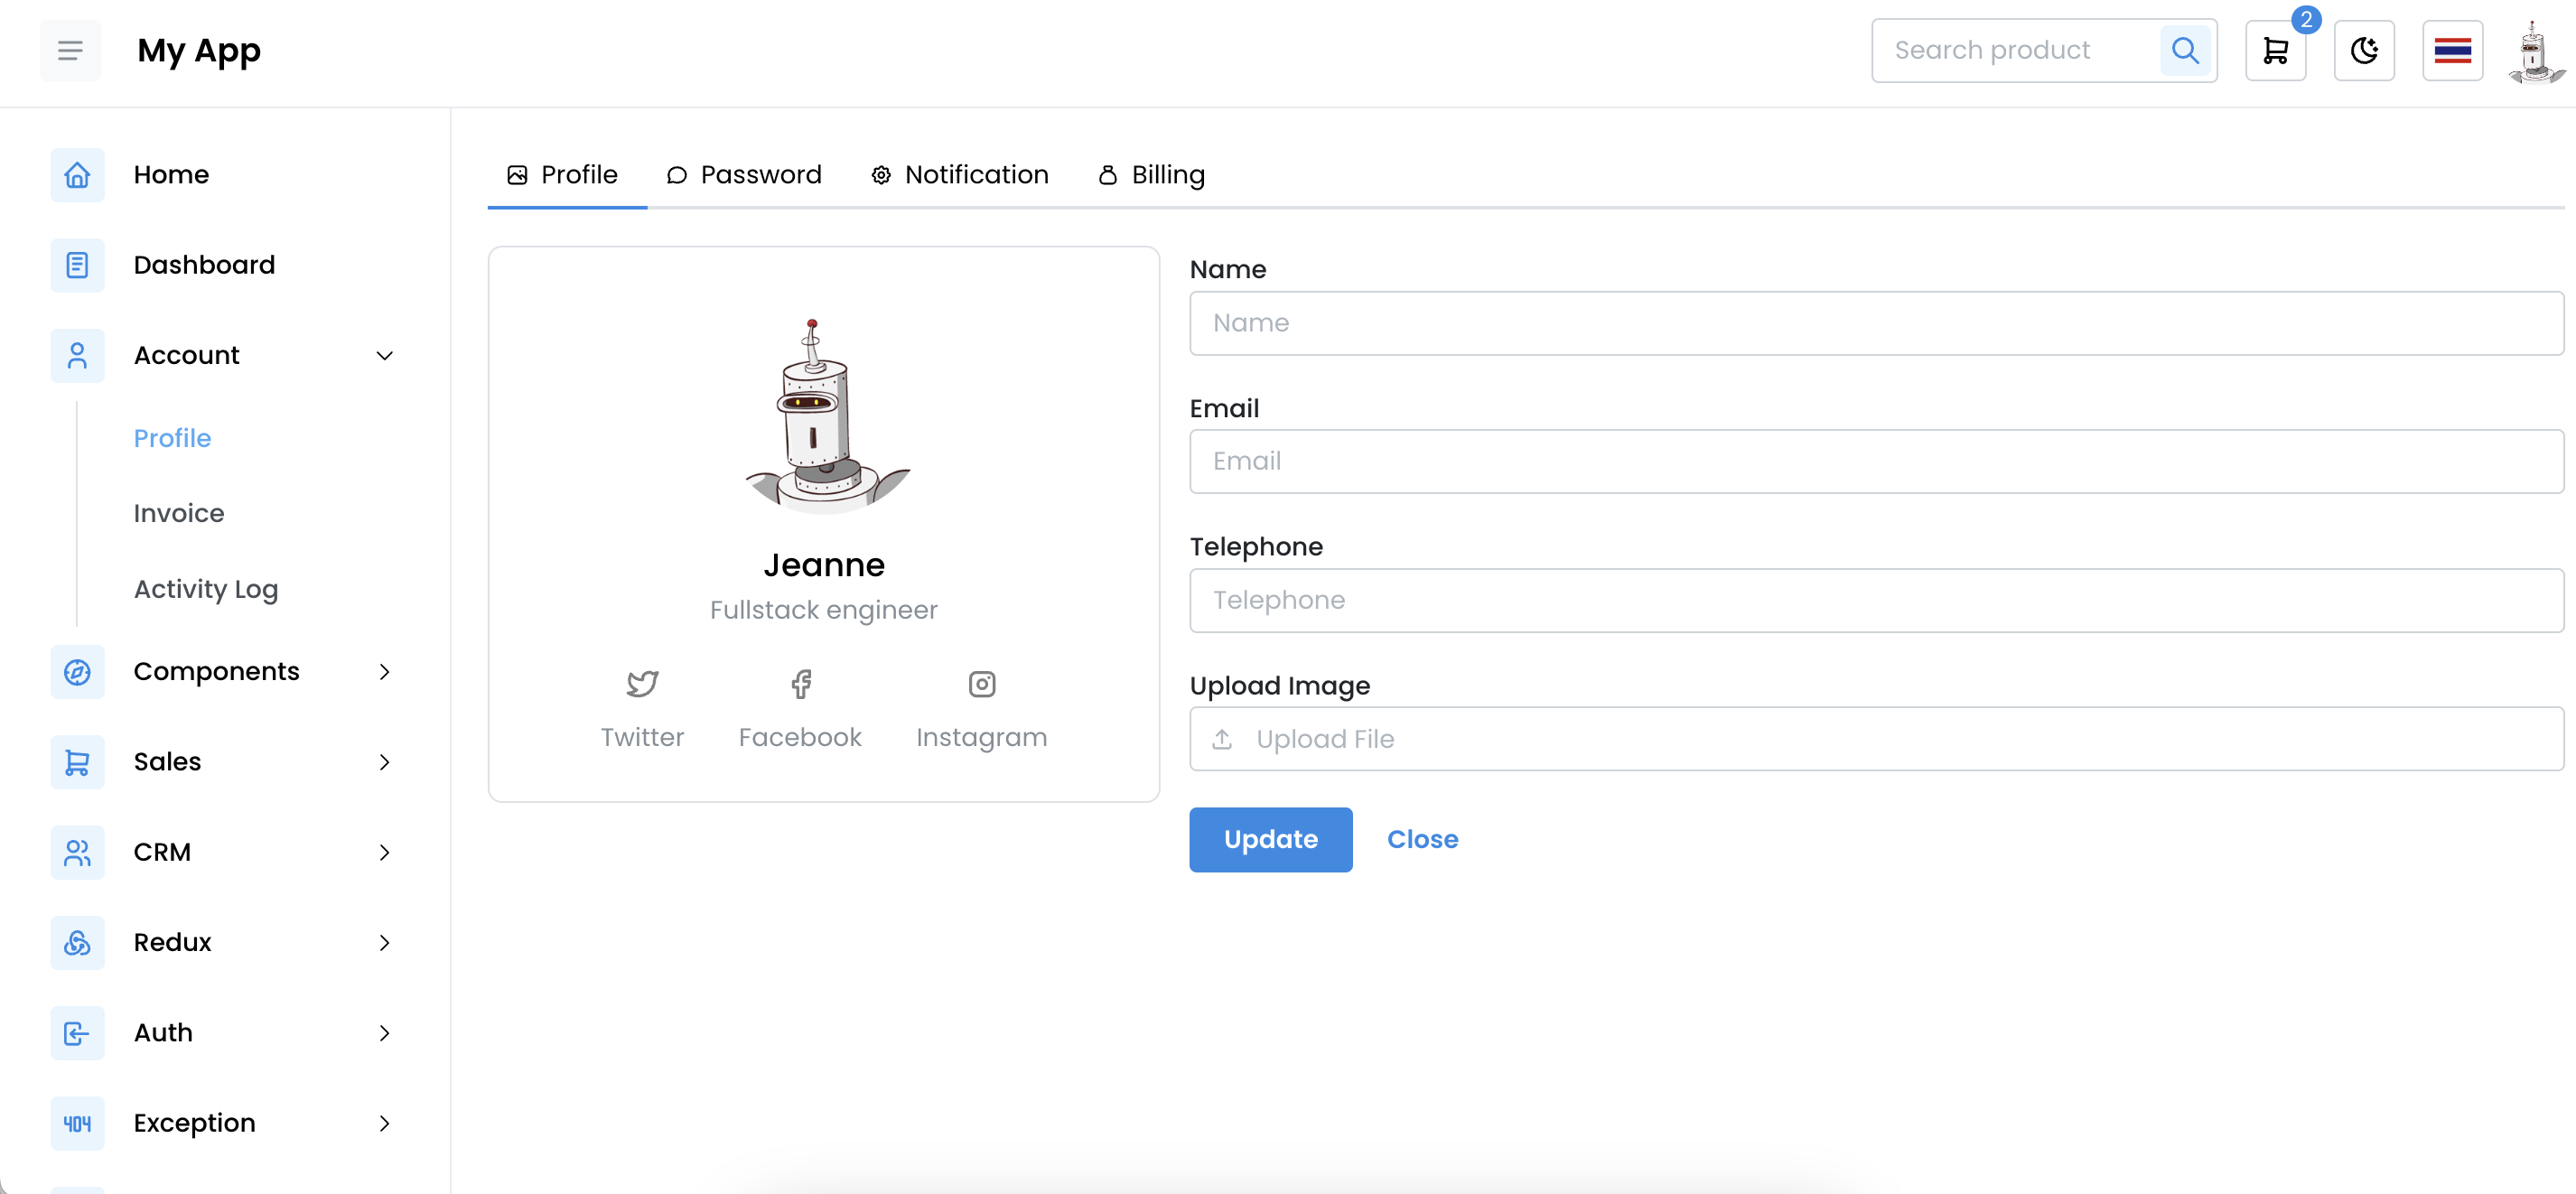Switch to the Password tab

(745, 175)
